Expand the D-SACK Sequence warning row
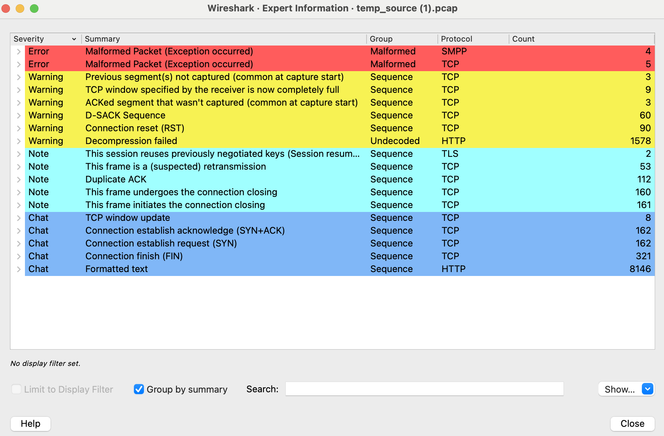This screenshot has height=436, width=664. [19, 116]
